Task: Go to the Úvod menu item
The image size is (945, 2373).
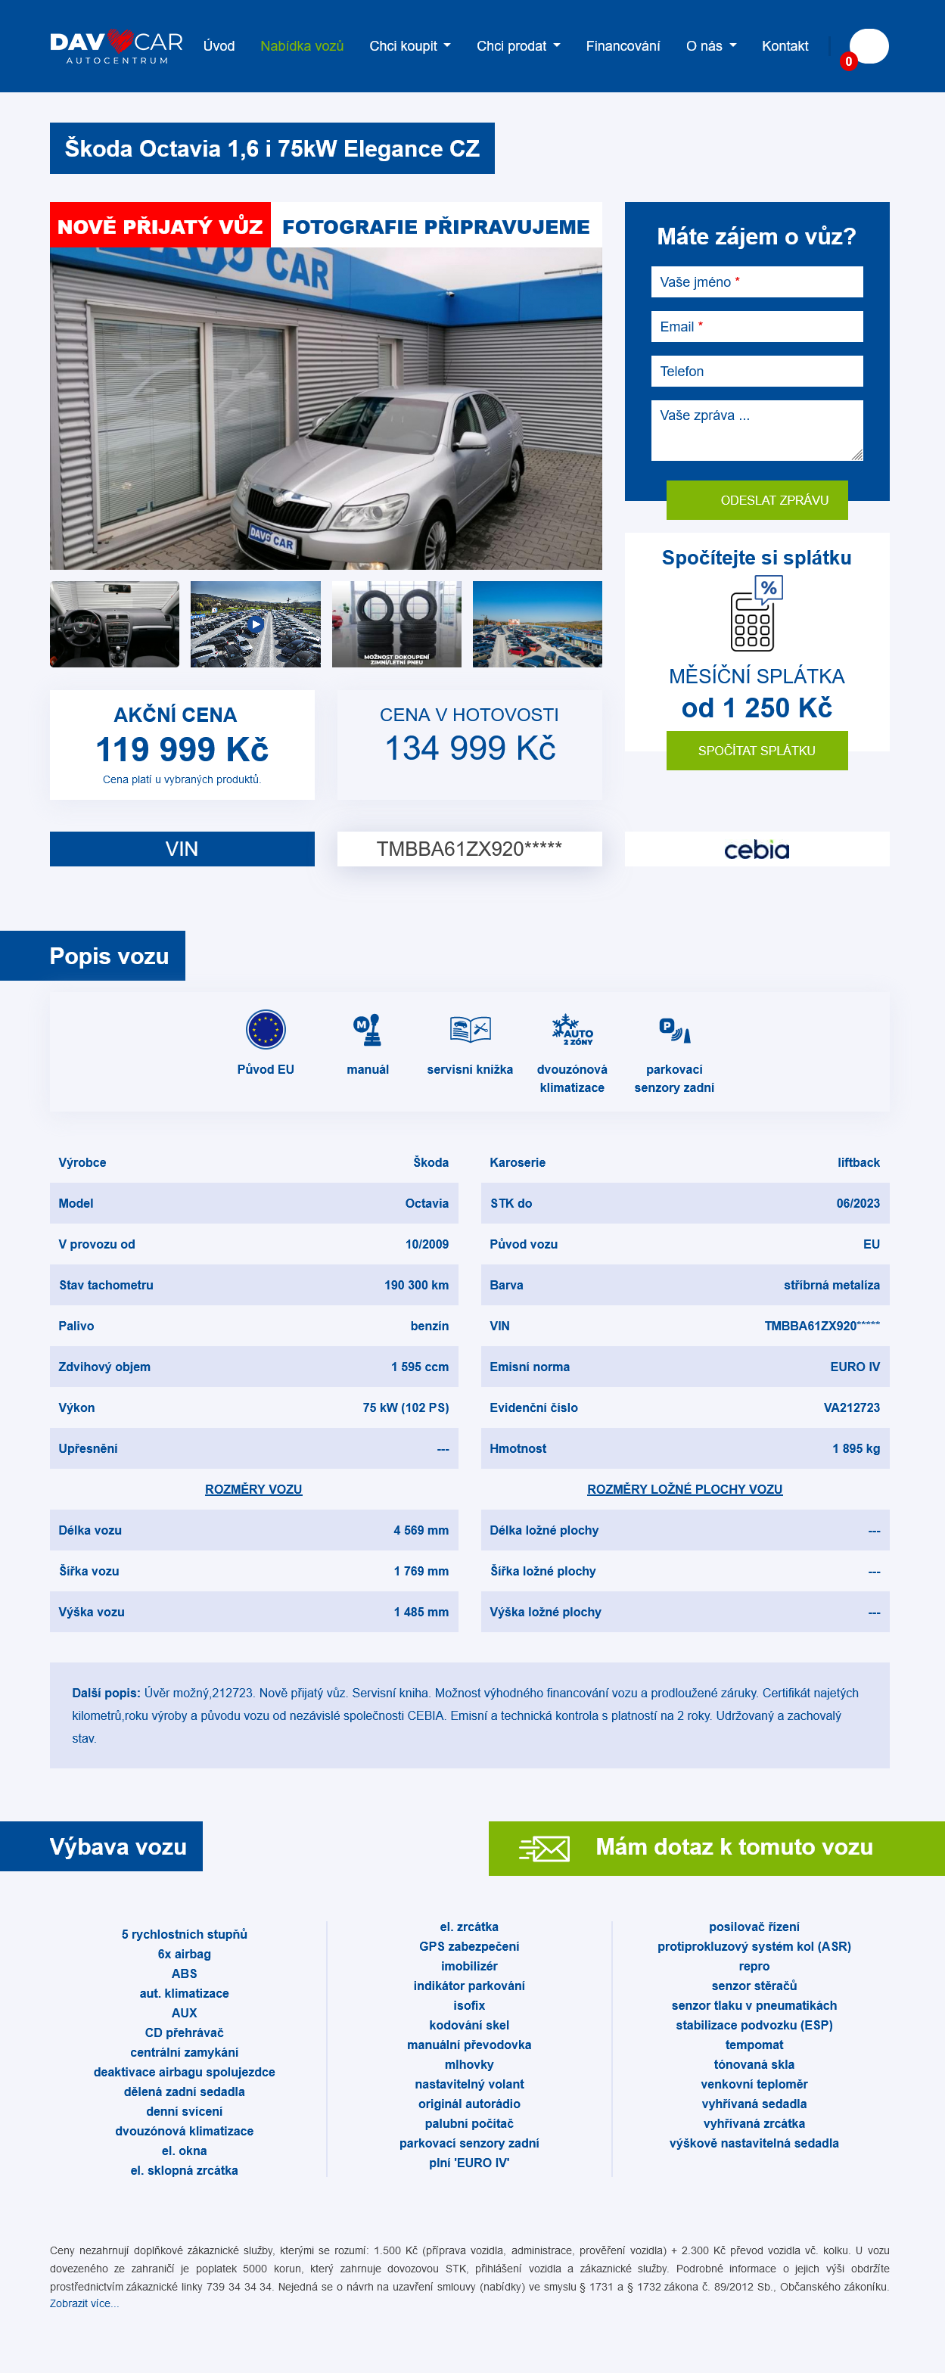Action: (x=219, y=46)
